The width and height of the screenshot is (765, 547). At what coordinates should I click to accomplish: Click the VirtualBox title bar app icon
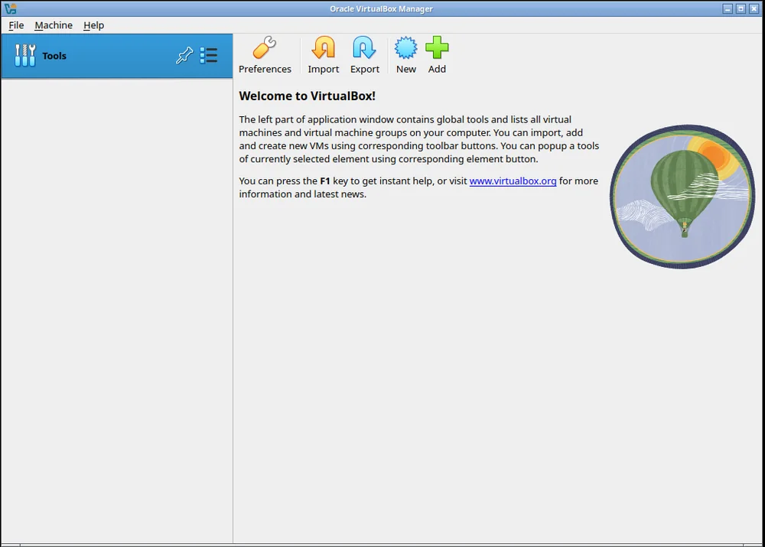point(10,8)
